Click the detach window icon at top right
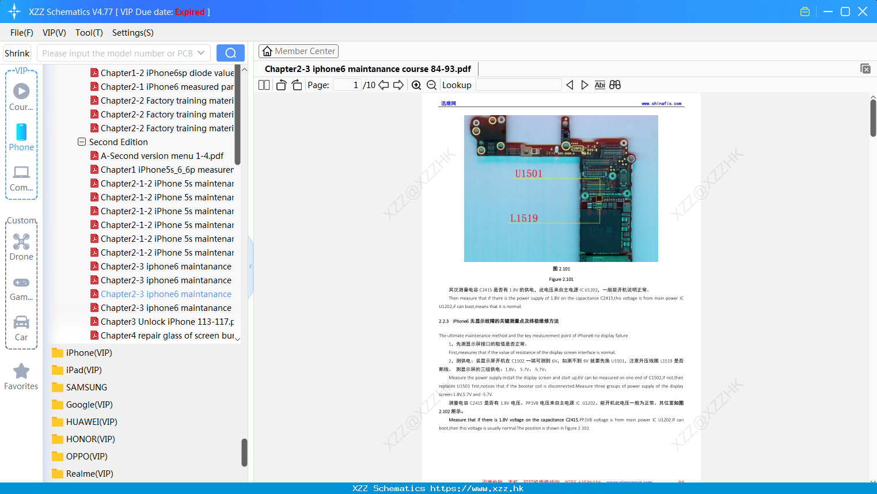 click(865, 69)
